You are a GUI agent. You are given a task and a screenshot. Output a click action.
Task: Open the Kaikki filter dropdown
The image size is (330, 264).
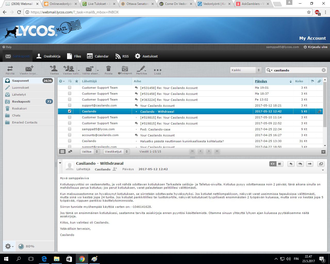[x=246, y=70]
